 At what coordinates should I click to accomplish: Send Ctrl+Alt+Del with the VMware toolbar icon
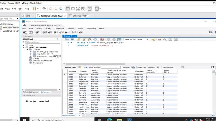coord(44,9)
